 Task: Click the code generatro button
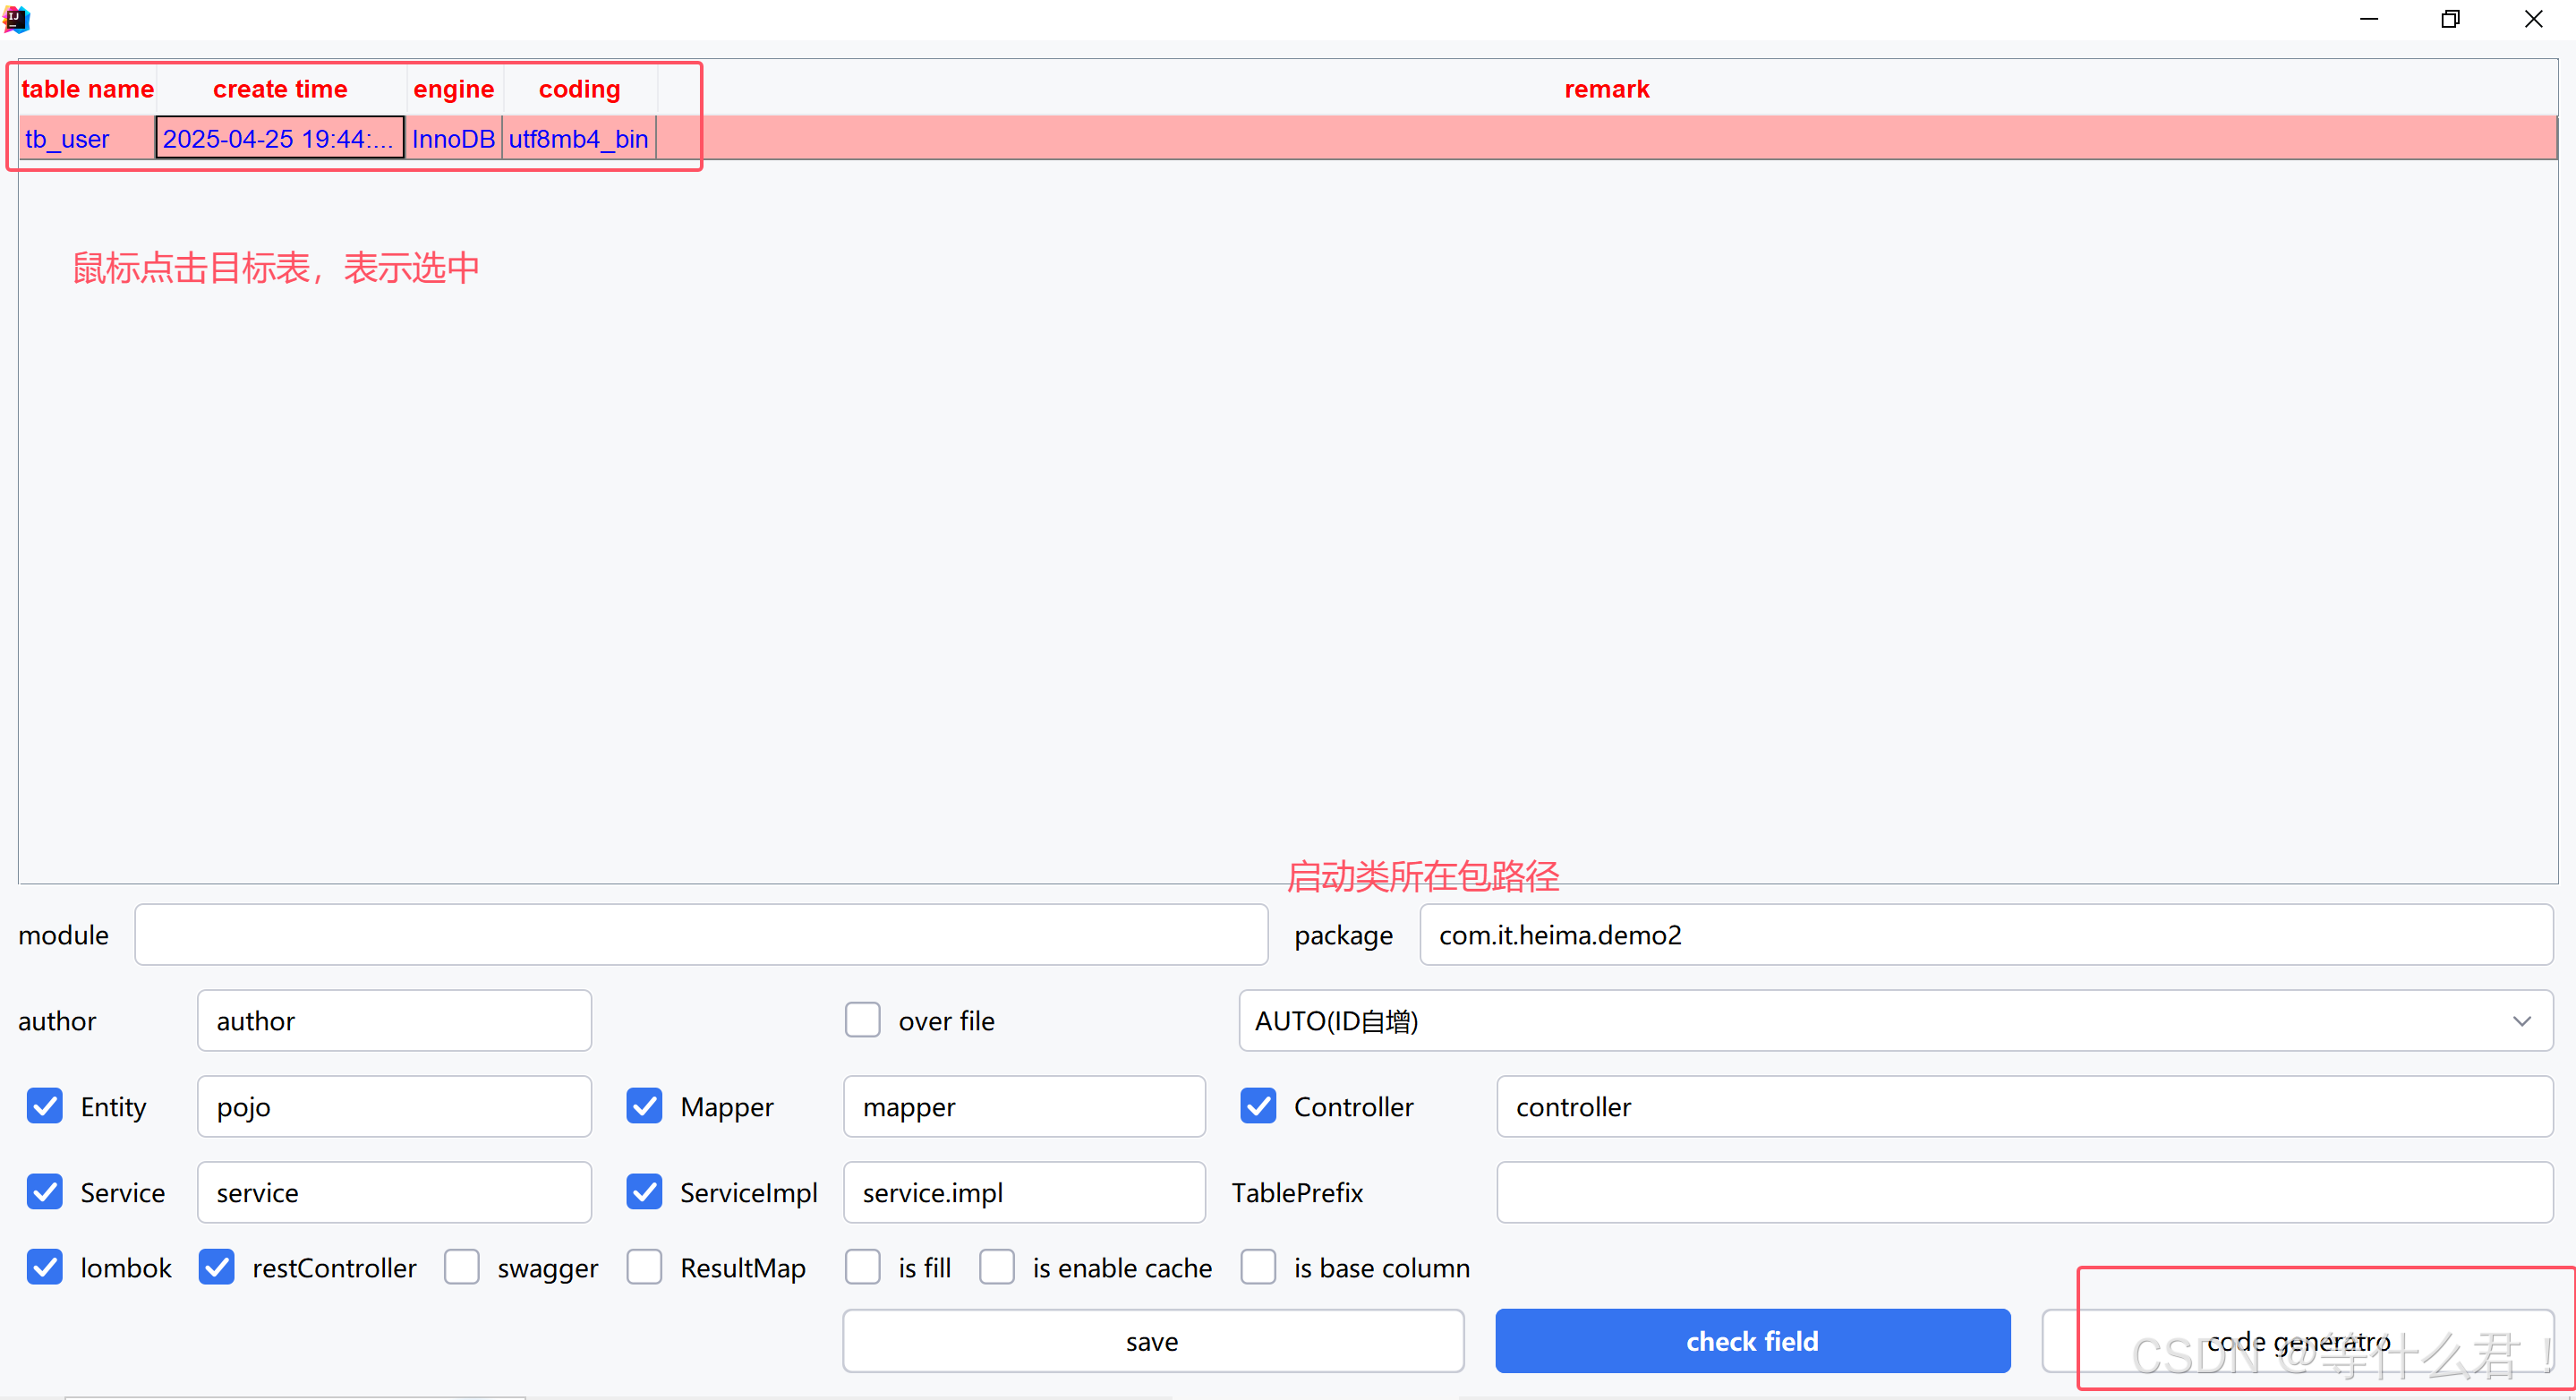pos(2298,1341)
